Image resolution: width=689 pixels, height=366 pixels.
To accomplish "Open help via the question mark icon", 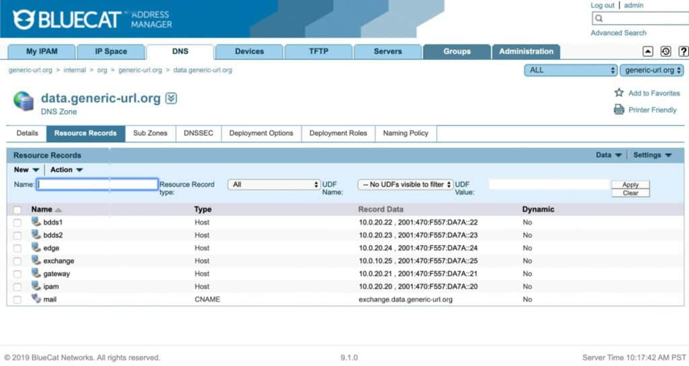I will pyautogui.click(x=683, y=51).
